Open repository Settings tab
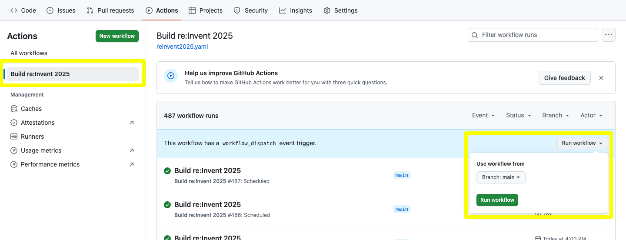 click(x=340, y=10)
